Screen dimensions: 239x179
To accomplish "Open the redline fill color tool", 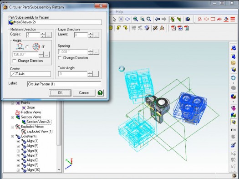I will click(x=226, y=19).
